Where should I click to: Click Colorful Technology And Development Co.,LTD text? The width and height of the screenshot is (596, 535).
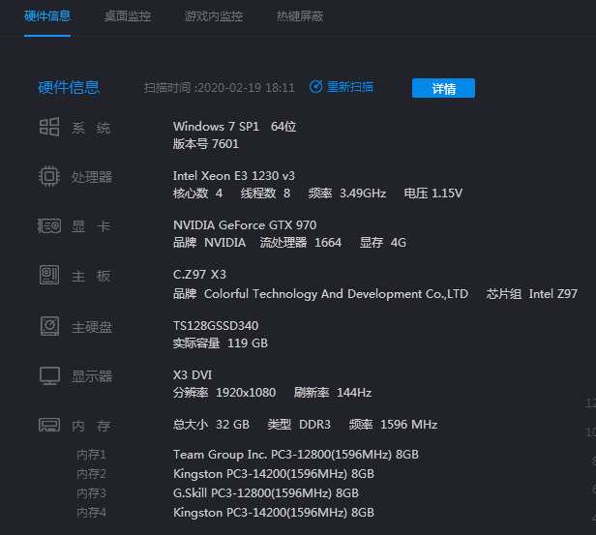(x=336, y=294)
